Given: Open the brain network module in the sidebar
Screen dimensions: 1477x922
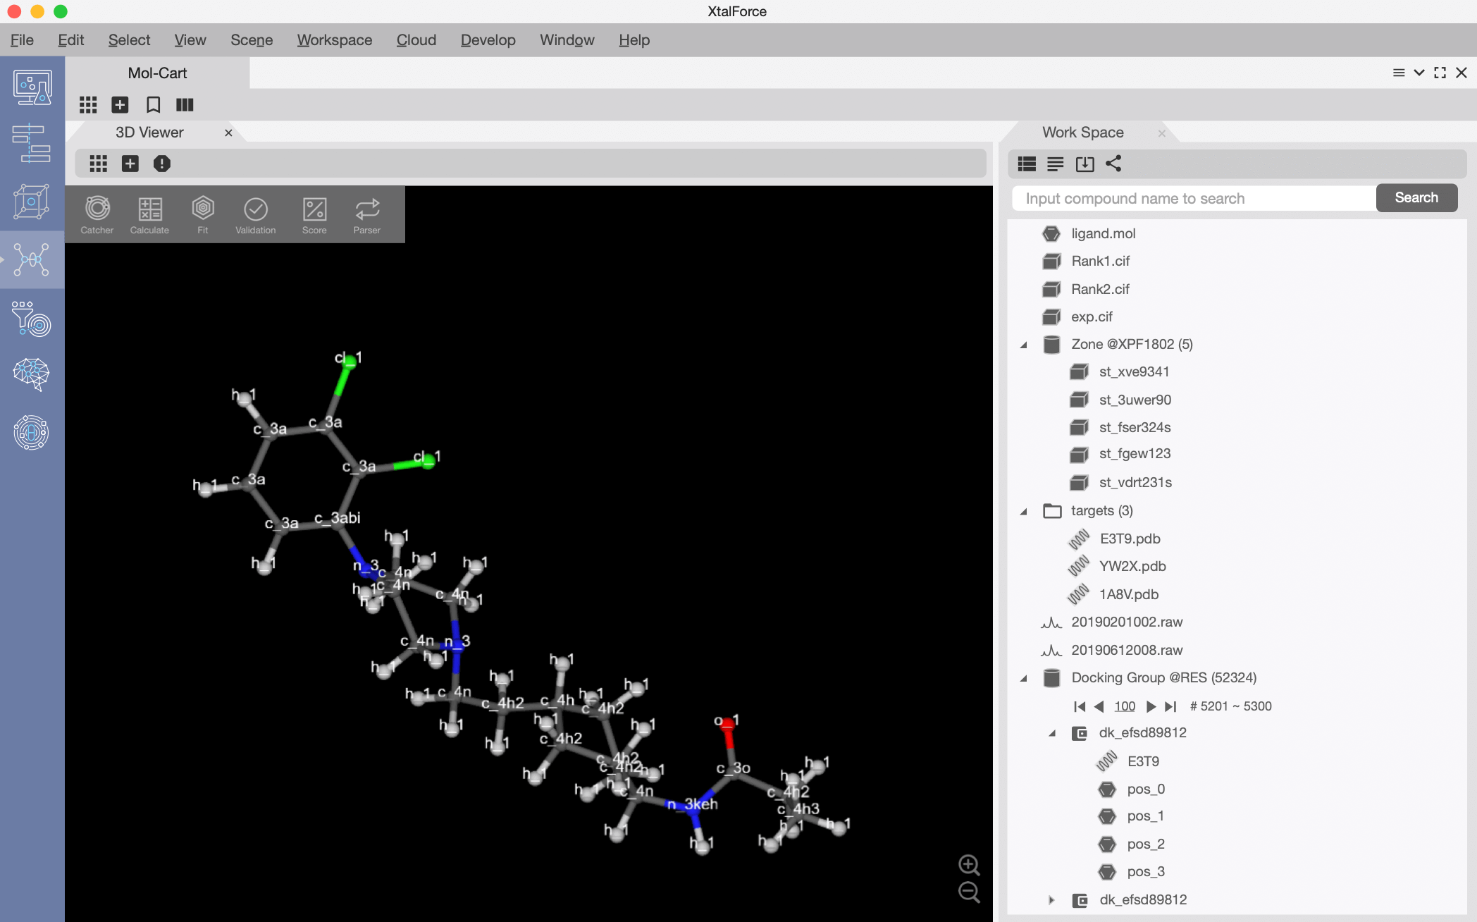Looking at the screenshot, I should click(x=32, y=374).
